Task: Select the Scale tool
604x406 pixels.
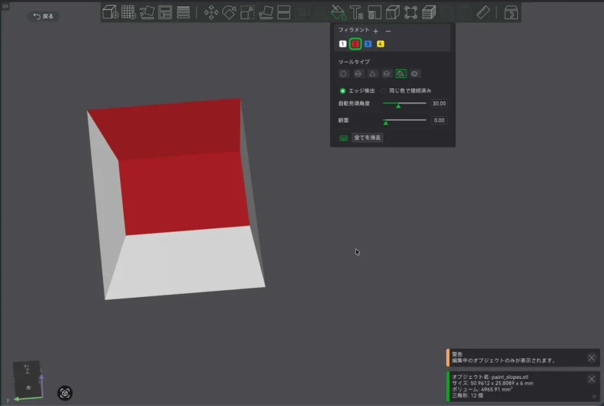Action: pyautogui.click(x=247, y=12)
